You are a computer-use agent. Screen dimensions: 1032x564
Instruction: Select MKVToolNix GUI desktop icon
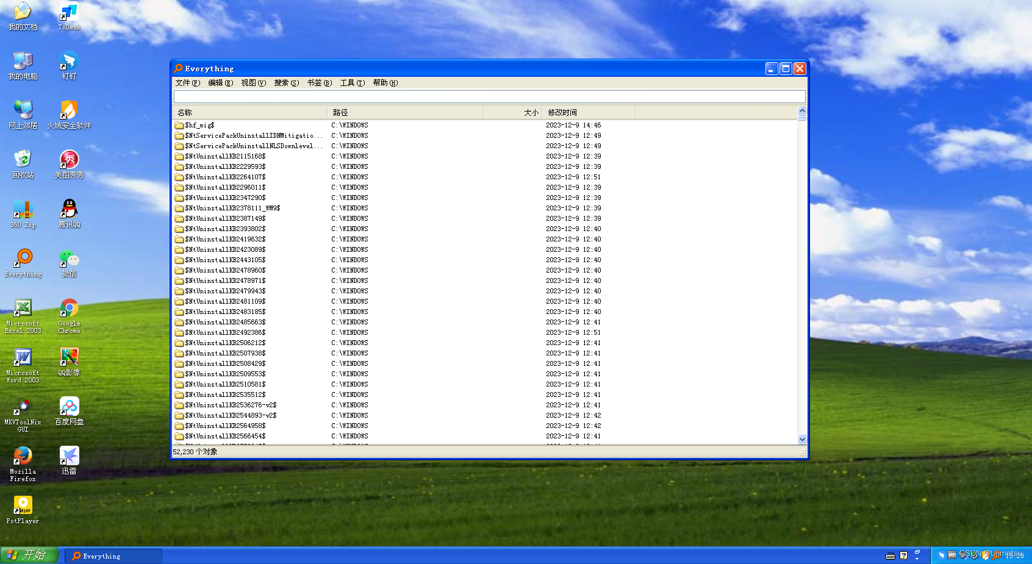tap(23, 415)
